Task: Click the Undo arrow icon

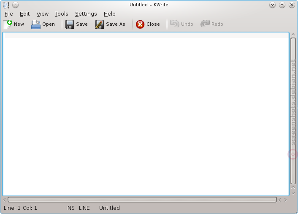Action: 174,24
